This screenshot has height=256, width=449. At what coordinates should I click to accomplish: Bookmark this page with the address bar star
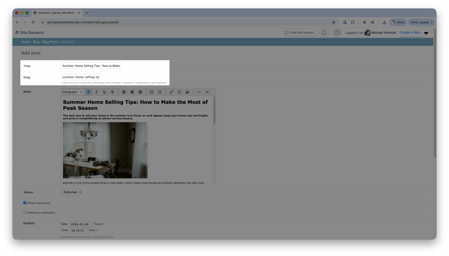[x=334, y=22]
